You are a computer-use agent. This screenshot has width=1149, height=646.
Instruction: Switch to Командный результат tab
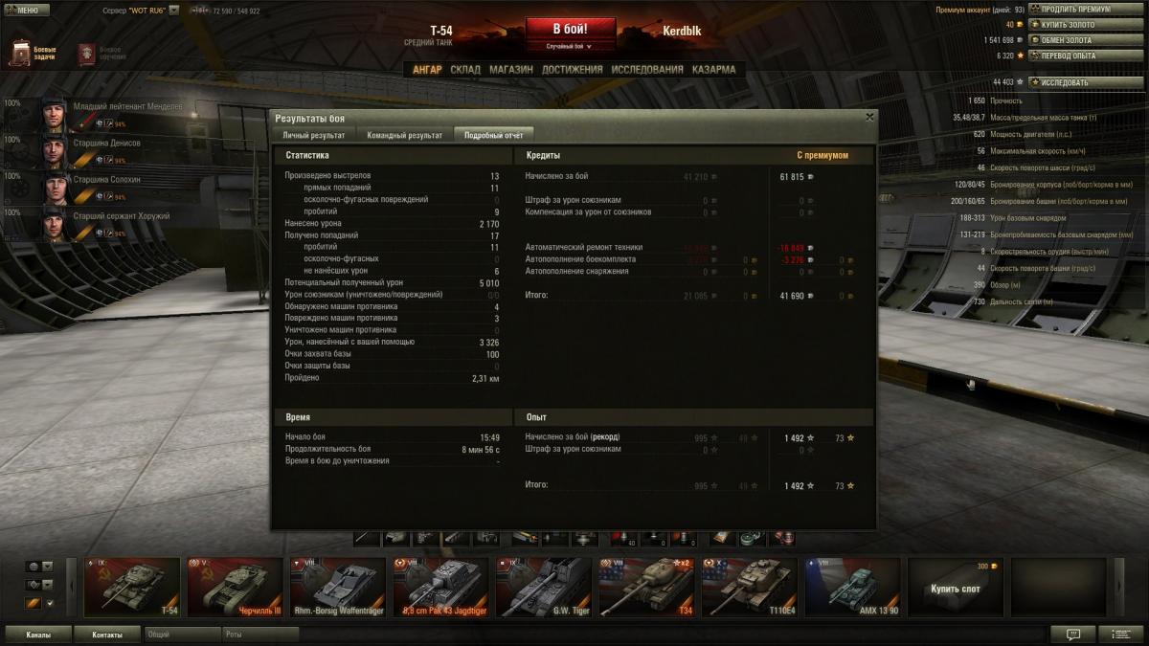[405, 136]
